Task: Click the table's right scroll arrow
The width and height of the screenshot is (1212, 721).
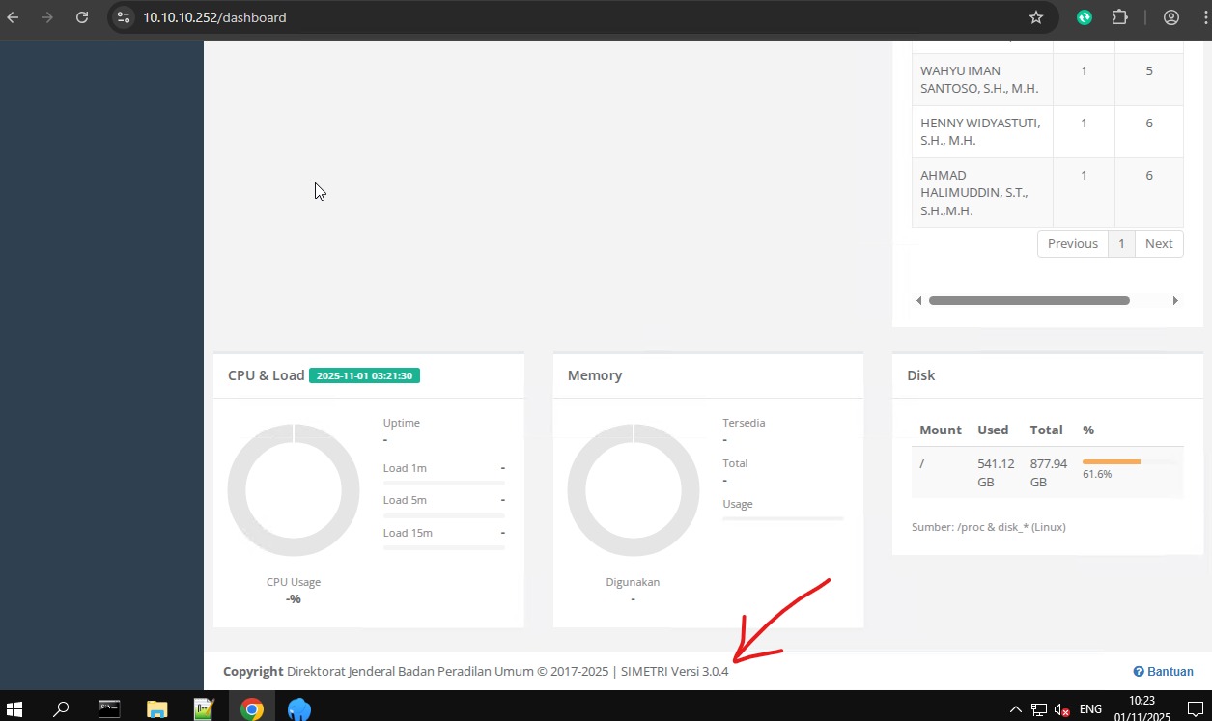Action: (1175, 301)
